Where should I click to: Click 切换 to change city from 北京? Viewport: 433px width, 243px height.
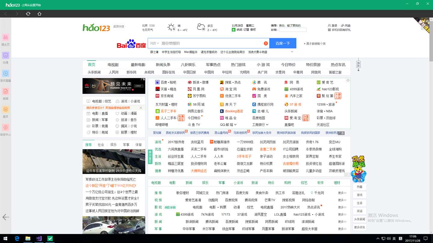pyautogui.click(x=152, y=25)
